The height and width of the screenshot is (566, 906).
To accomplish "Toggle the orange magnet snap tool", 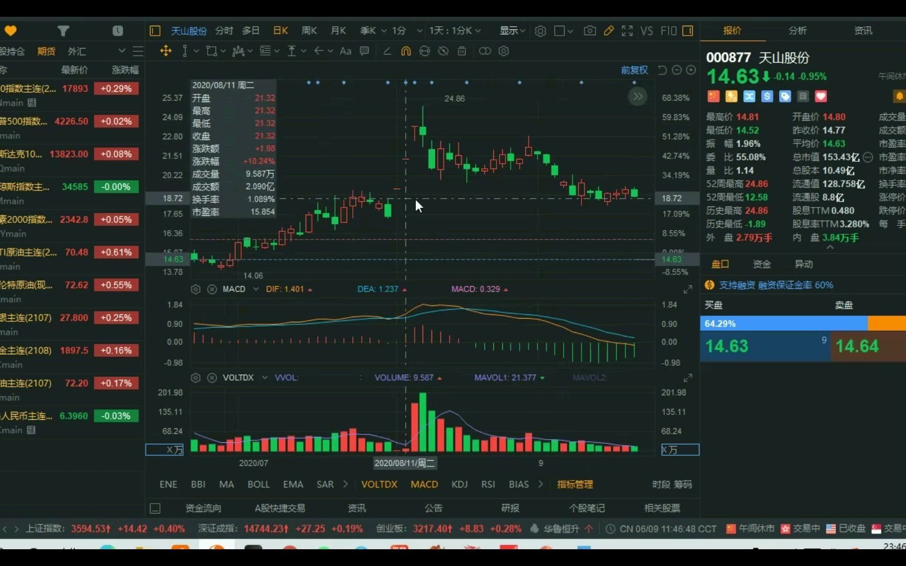I will (406, 51).
